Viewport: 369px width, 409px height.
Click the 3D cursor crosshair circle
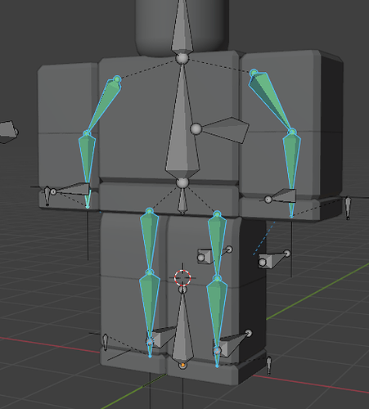(182, 277)
